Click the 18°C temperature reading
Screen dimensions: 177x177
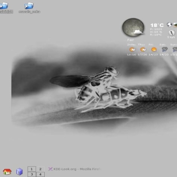tap(157, 25)
